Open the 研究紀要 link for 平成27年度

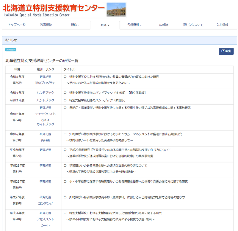(x=46, y=197)
